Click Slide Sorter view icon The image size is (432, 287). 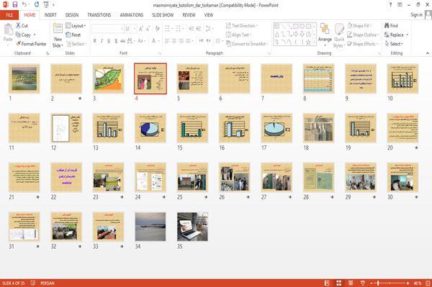coord(339,283)
